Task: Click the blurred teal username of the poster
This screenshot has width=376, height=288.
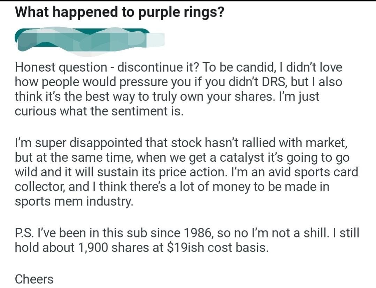Action: (x=90, y=41)
